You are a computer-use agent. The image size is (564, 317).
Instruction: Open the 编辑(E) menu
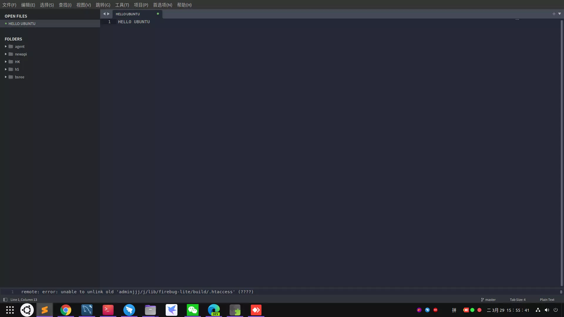(28, 5)
